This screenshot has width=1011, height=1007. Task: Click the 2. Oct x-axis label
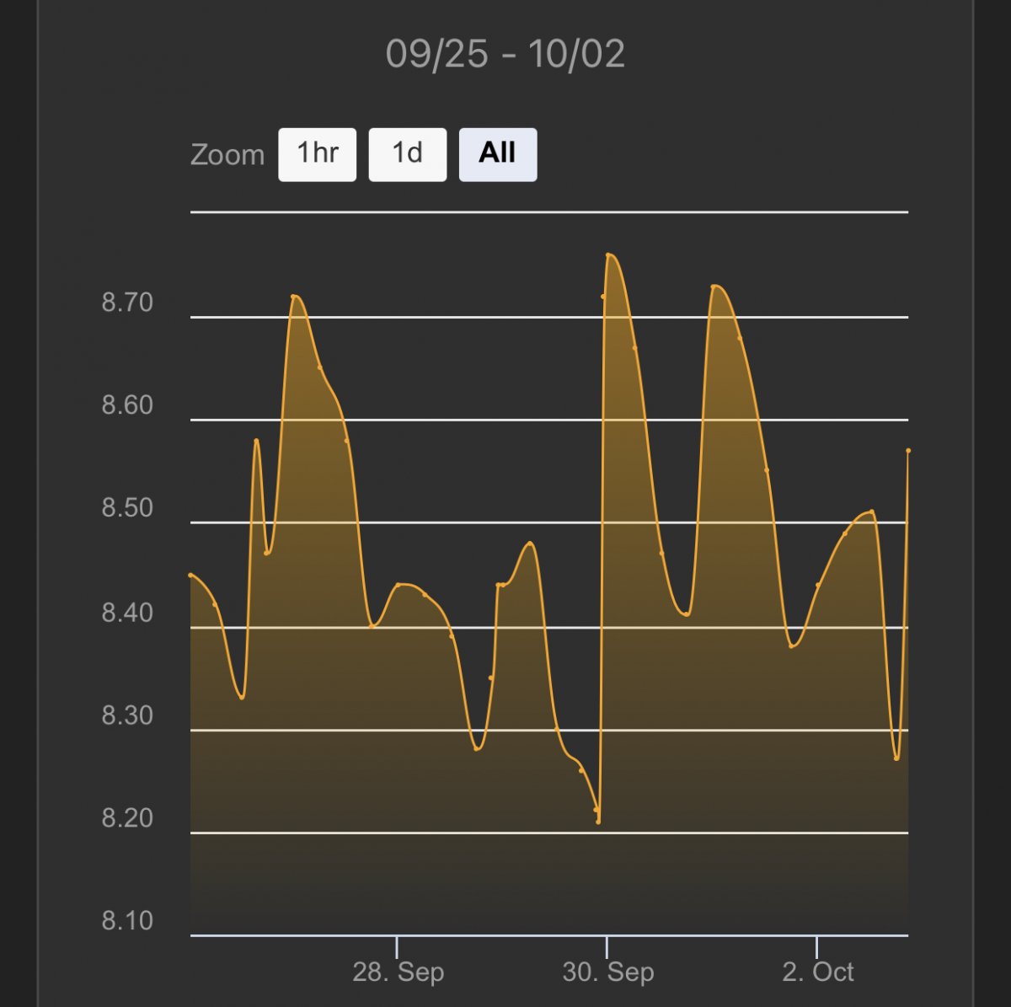817,972
